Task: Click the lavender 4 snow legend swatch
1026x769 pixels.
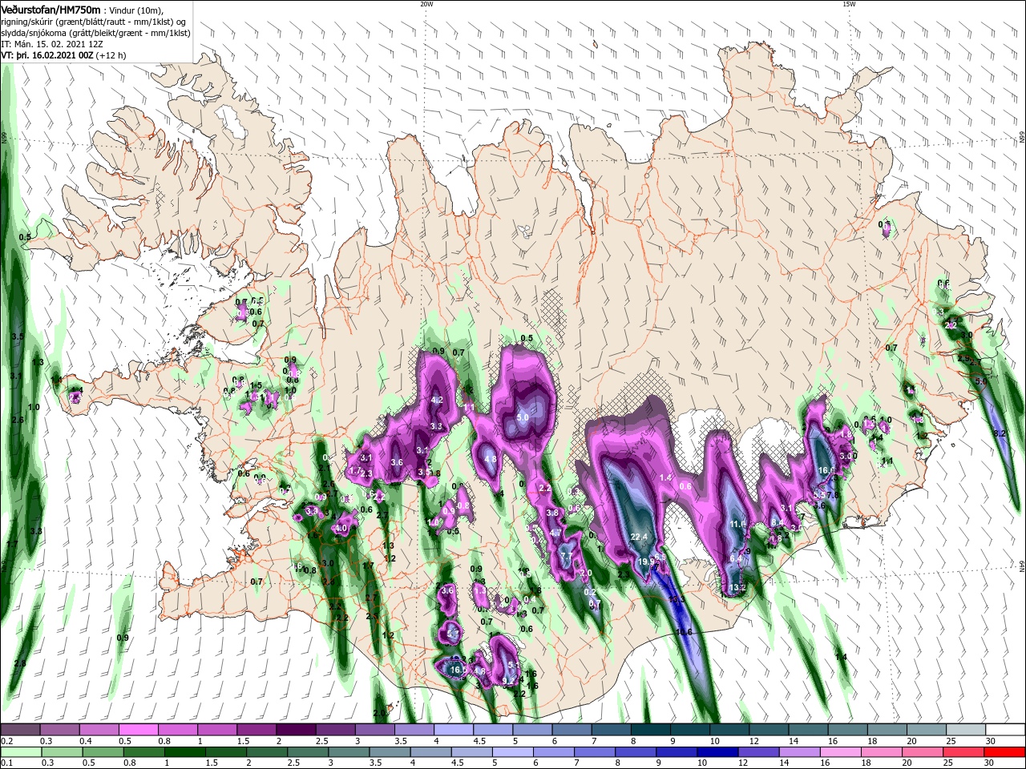Action: tap(454, 730)
